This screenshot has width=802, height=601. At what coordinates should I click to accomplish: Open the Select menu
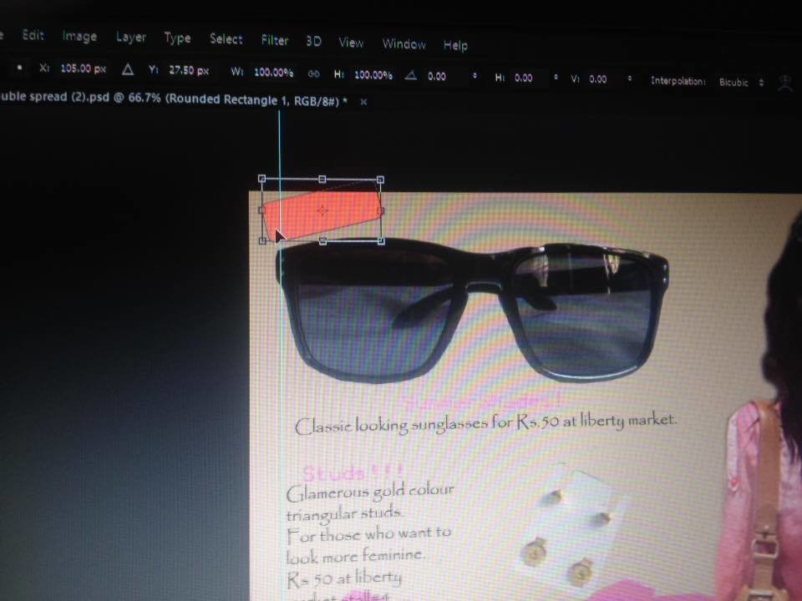pos(226,39)
